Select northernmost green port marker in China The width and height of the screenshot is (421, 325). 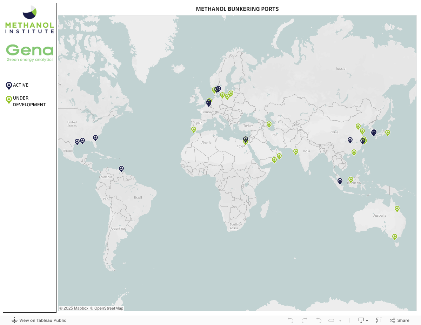pos(358,126)
